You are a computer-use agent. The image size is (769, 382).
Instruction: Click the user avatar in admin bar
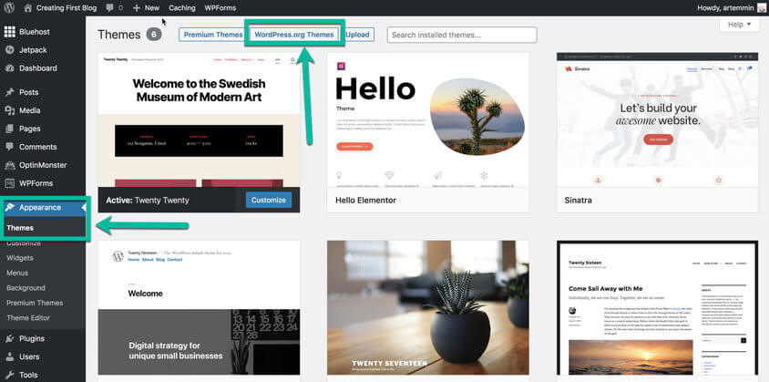coord(762,7)
